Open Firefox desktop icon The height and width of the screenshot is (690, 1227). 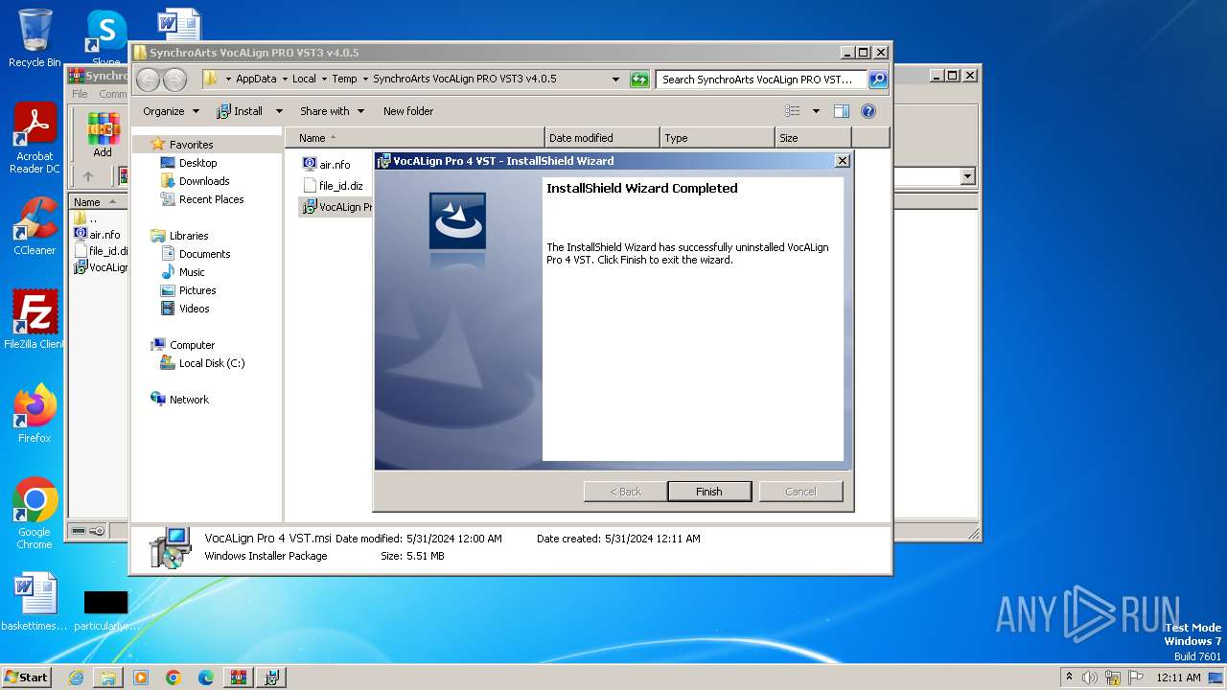point(35,414)
